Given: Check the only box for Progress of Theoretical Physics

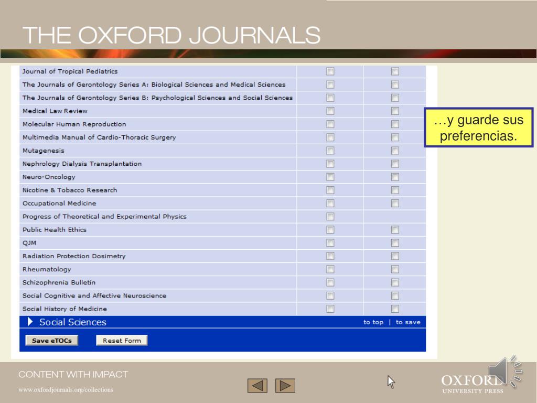Looking at the screenshot, I should pyautogui.click(x=330, y=217).
